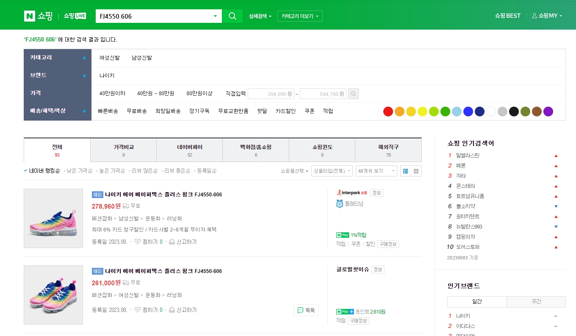576x336 pixels.
Task: Select the 네이버페이 tab
Action: coord(190,150)
